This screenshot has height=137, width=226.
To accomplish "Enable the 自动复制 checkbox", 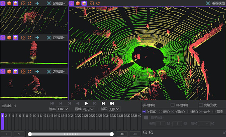I will [x=172, y=105].
